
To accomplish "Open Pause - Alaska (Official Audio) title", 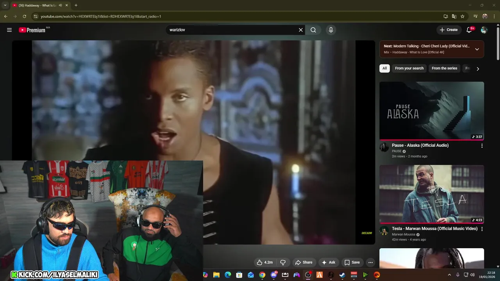I will point(420,145).
